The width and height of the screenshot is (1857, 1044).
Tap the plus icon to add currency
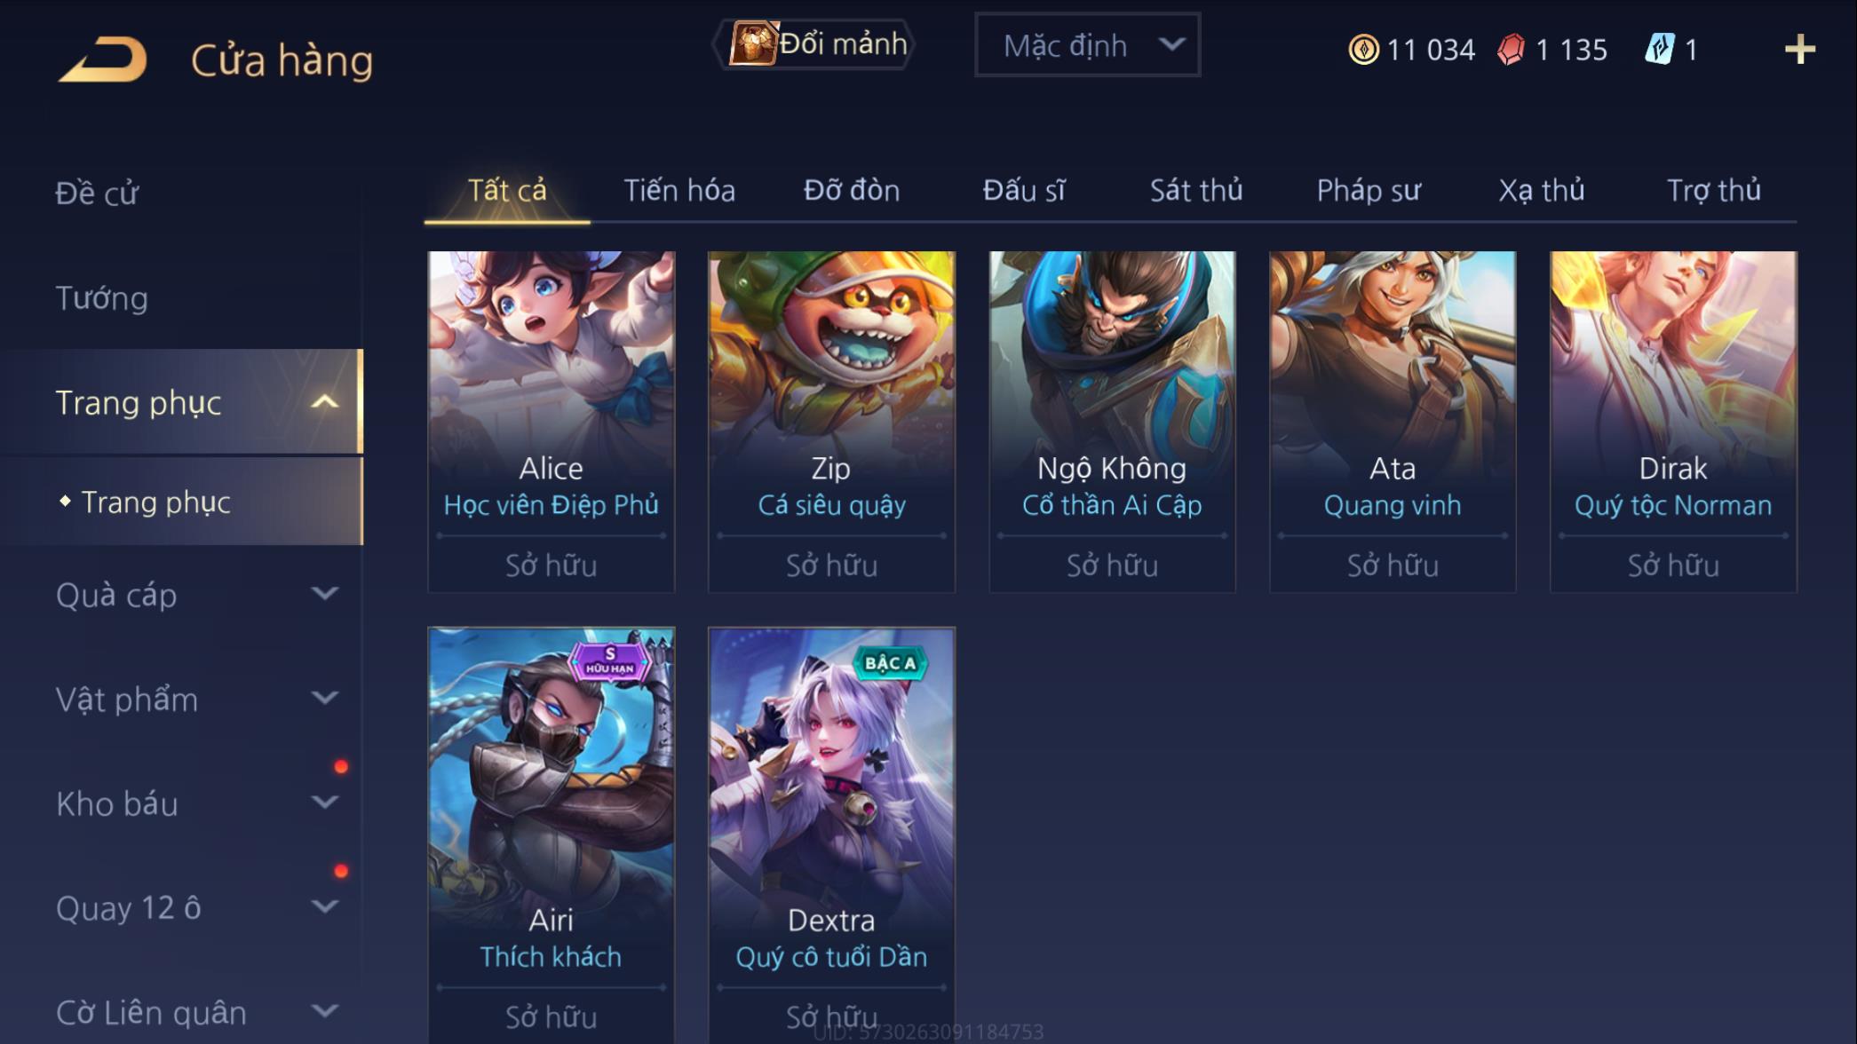1799,49
